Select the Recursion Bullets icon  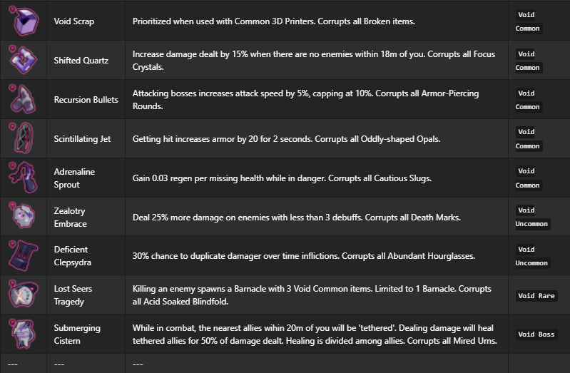pyautogui.click(x=23, y=100)
